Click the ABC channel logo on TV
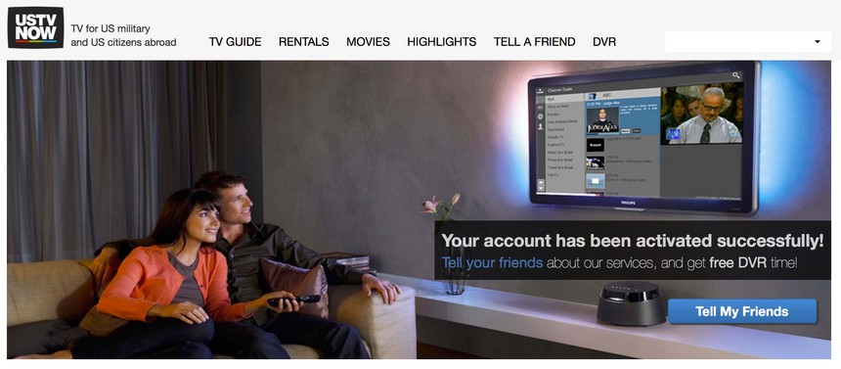841x369 pixels. click(x=593, y=96)
